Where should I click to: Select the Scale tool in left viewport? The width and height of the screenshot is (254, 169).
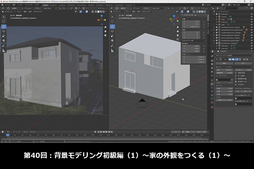4,36
